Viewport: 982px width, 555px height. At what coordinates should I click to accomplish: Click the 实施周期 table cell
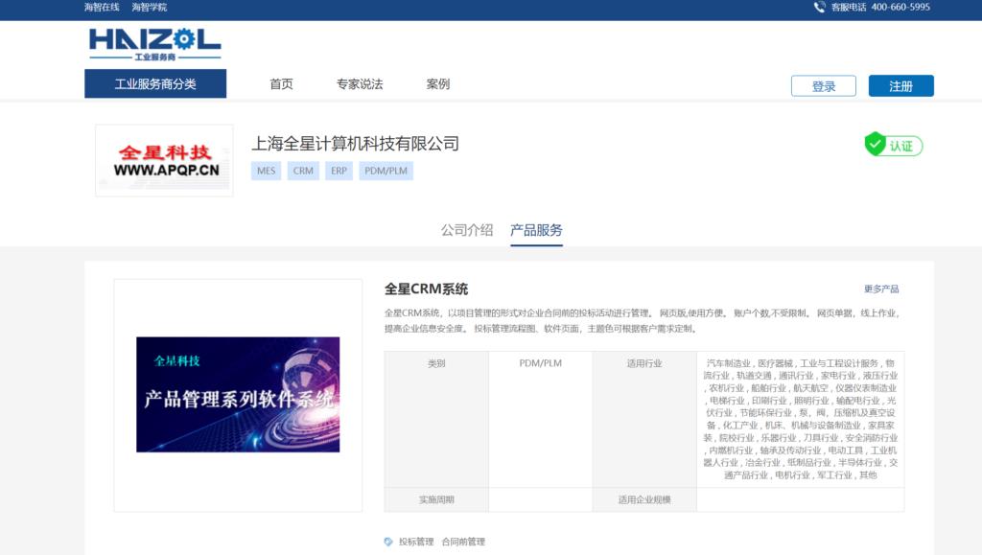tap(436, 500)
